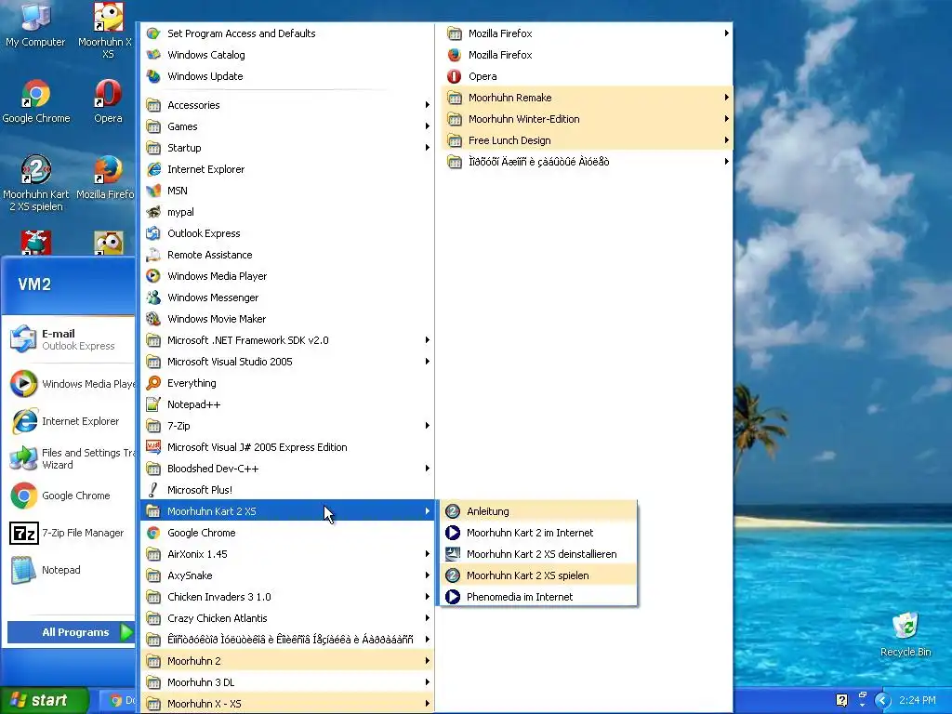Image resolution: width=952 pixels, height=714 pixels.
Task: Open E-mail Outlook Express in the Start menu
Action: point(69,339)
